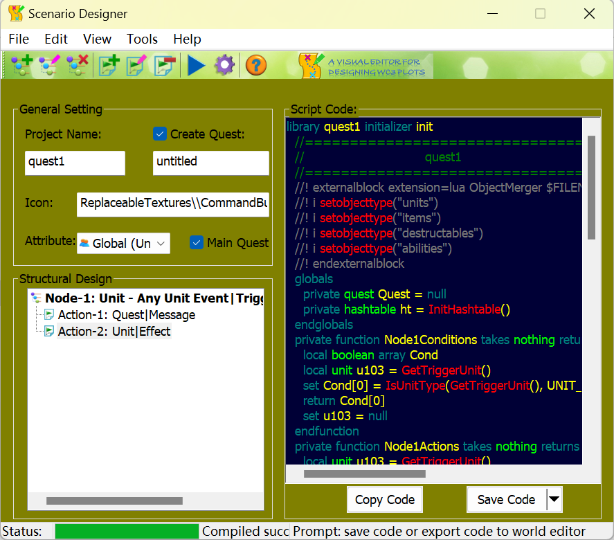
Task: Click the 'return Cond[0]' code line
Action: point(344,402)
